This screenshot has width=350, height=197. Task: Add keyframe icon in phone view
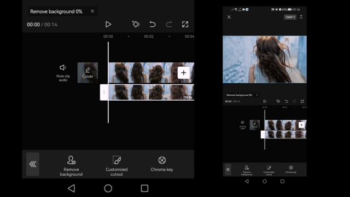(x=278, y=101)
